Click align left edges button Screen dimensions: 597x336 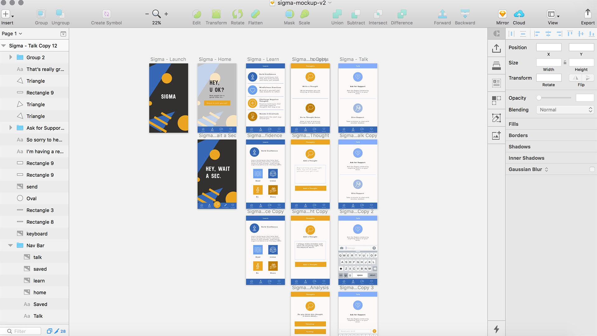coord(537,34)
